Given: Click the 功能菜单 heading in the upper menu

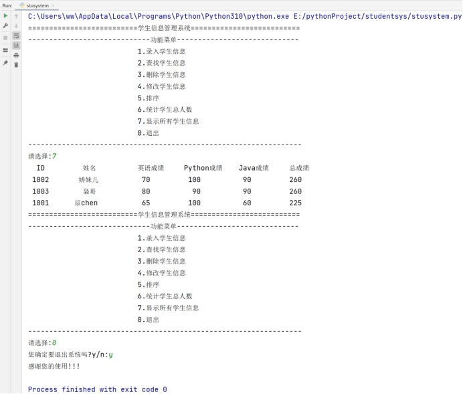Looking at the screenshot, I should (x=163, y=39).
